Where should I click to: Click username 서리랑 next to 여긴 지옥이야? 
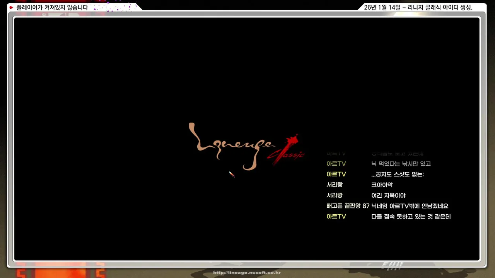[x=335, y=195]
